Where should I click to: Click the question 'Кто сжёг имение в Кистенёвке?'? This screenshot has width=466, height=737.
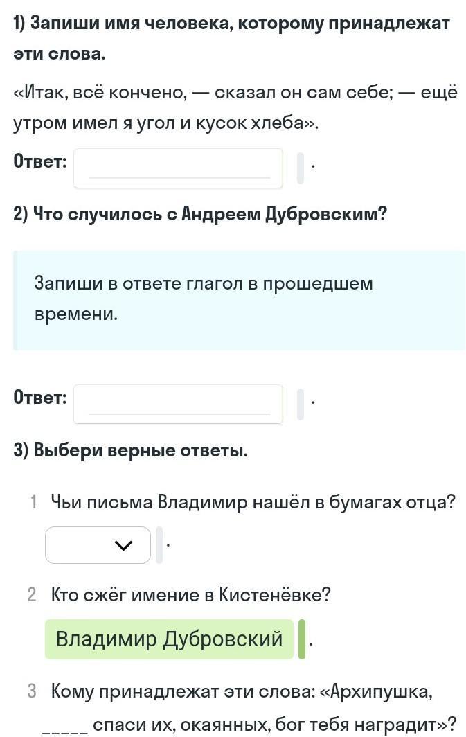coord(191,594)
